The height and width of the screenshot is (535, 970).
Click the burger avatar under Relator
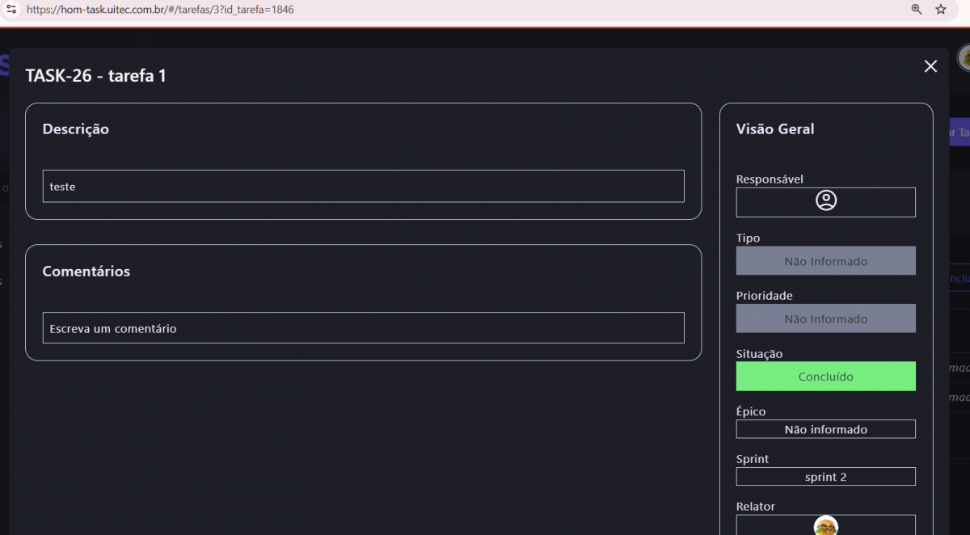pos(825,526)
